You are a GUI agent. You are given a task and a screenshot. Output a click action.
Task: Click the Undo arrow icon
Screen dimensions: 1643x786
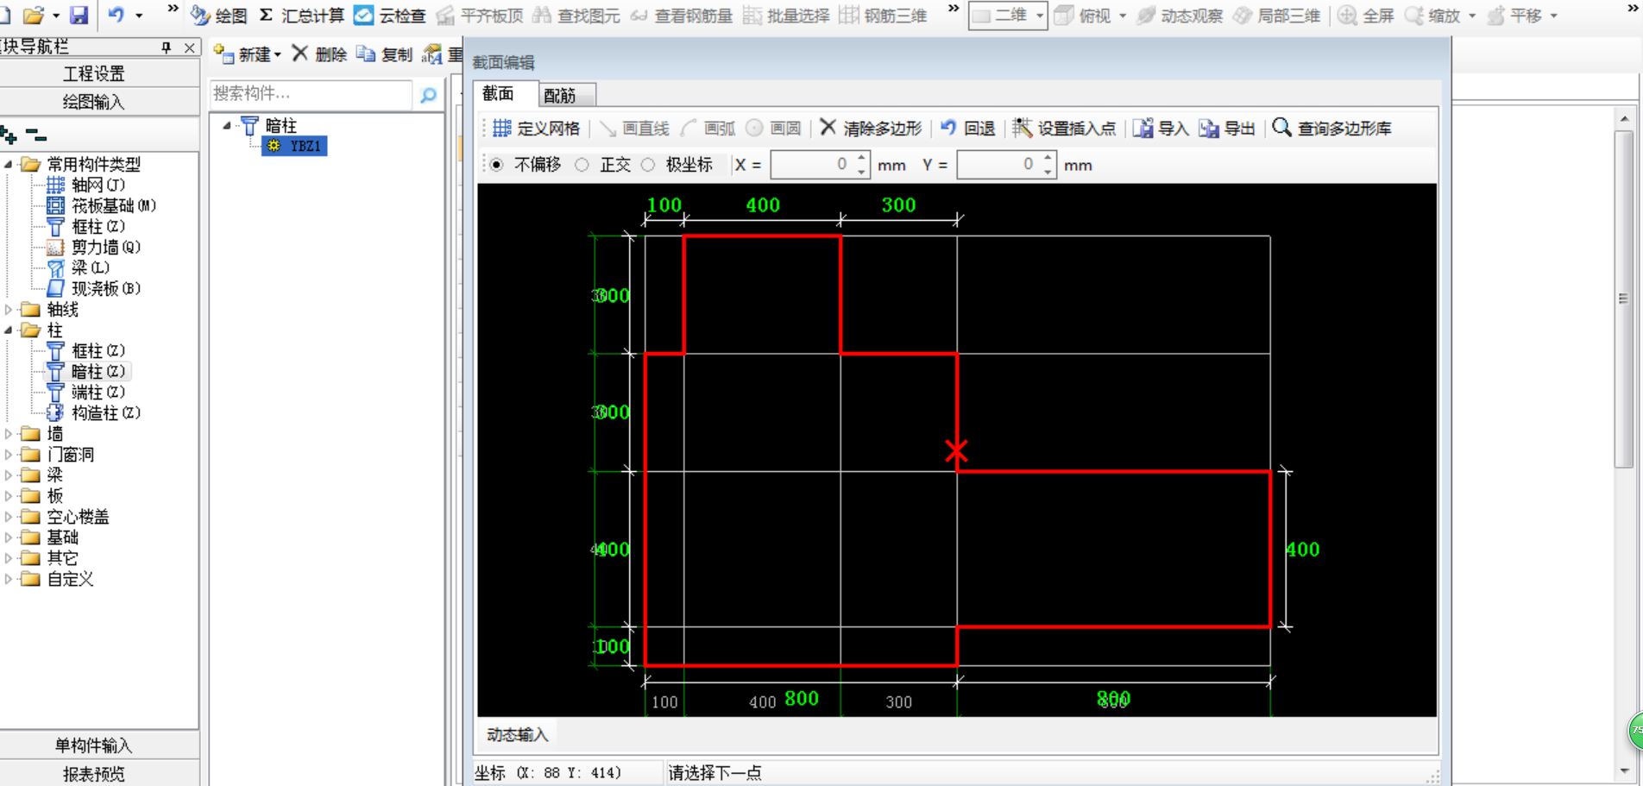pos(116,15)
